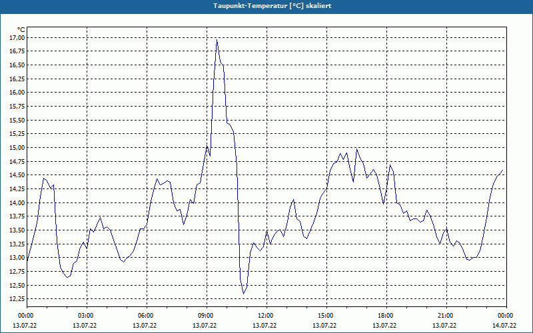The width and height of the screenshot is (533, 333).
Task: Select the '16,75' y-axis label
Action: click(17, 51)
